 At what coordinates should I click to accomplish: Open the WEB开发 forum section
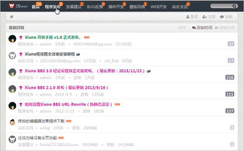159,7
